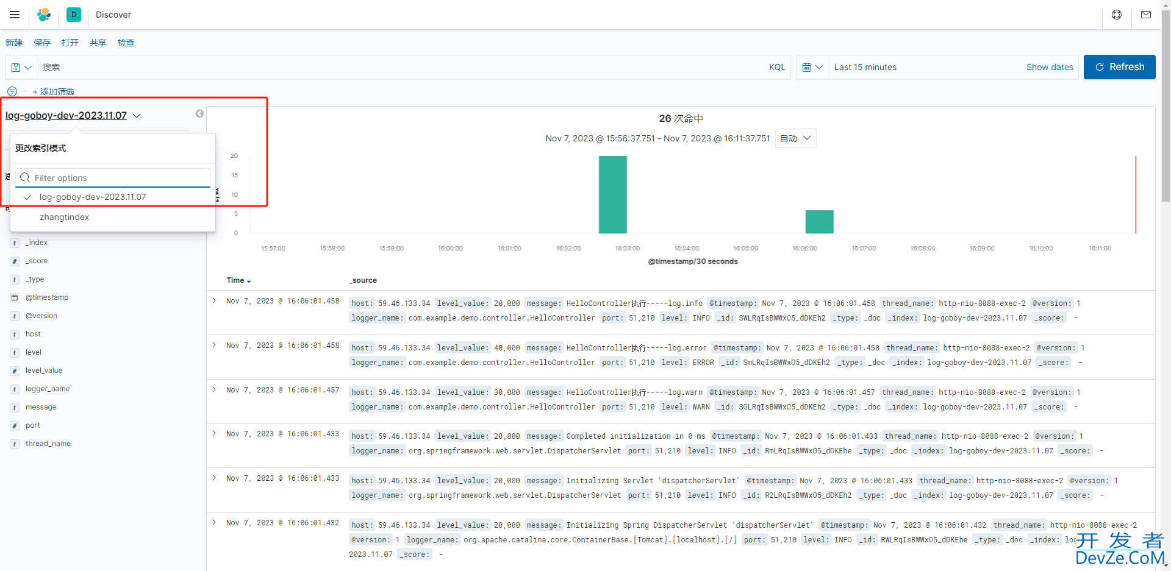This screenshot has width=1171, height=571.
Task: Expand the log.warn document row
Action: click(215, 389)
